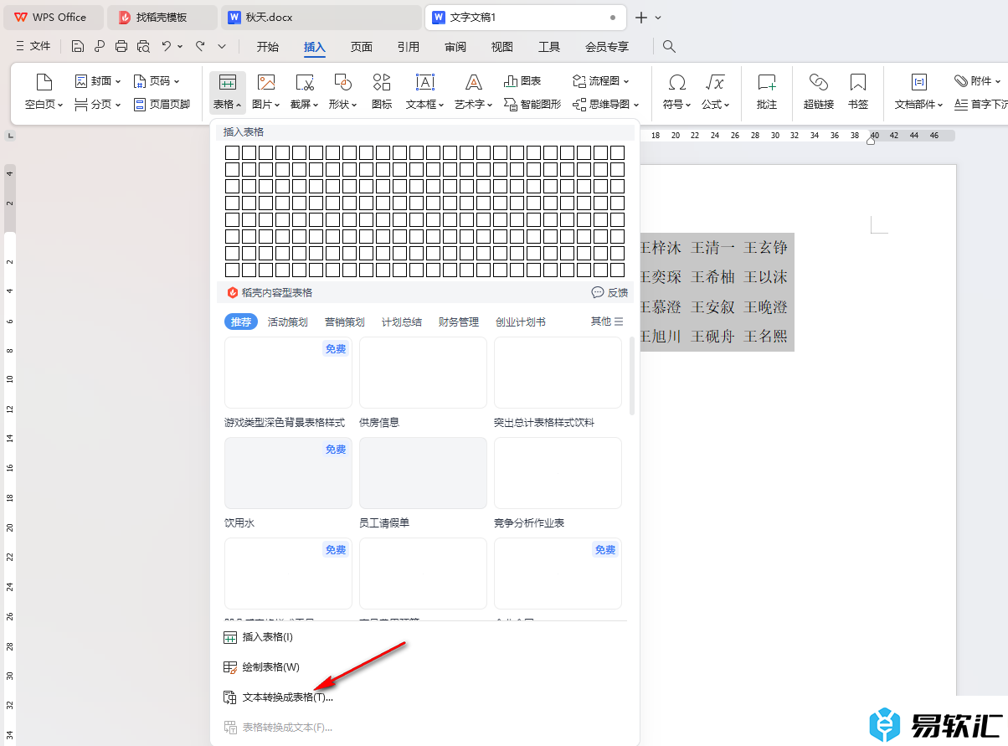This screenshot has height=746, width=1008.
Task: Add a new document tab with plus
Action: pos(641,17)
